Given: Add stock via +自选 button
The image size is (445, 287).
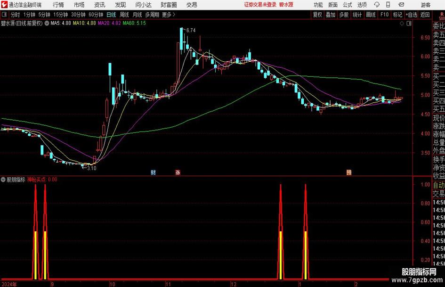Looking at the screenshot, I should tap(412, 15).
